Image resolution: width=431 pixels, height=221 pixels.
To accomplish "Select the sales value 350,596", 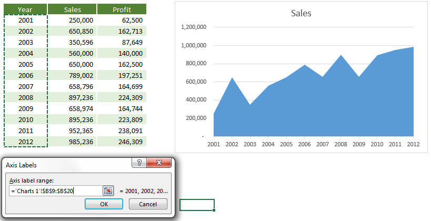I will coord(72,42).
